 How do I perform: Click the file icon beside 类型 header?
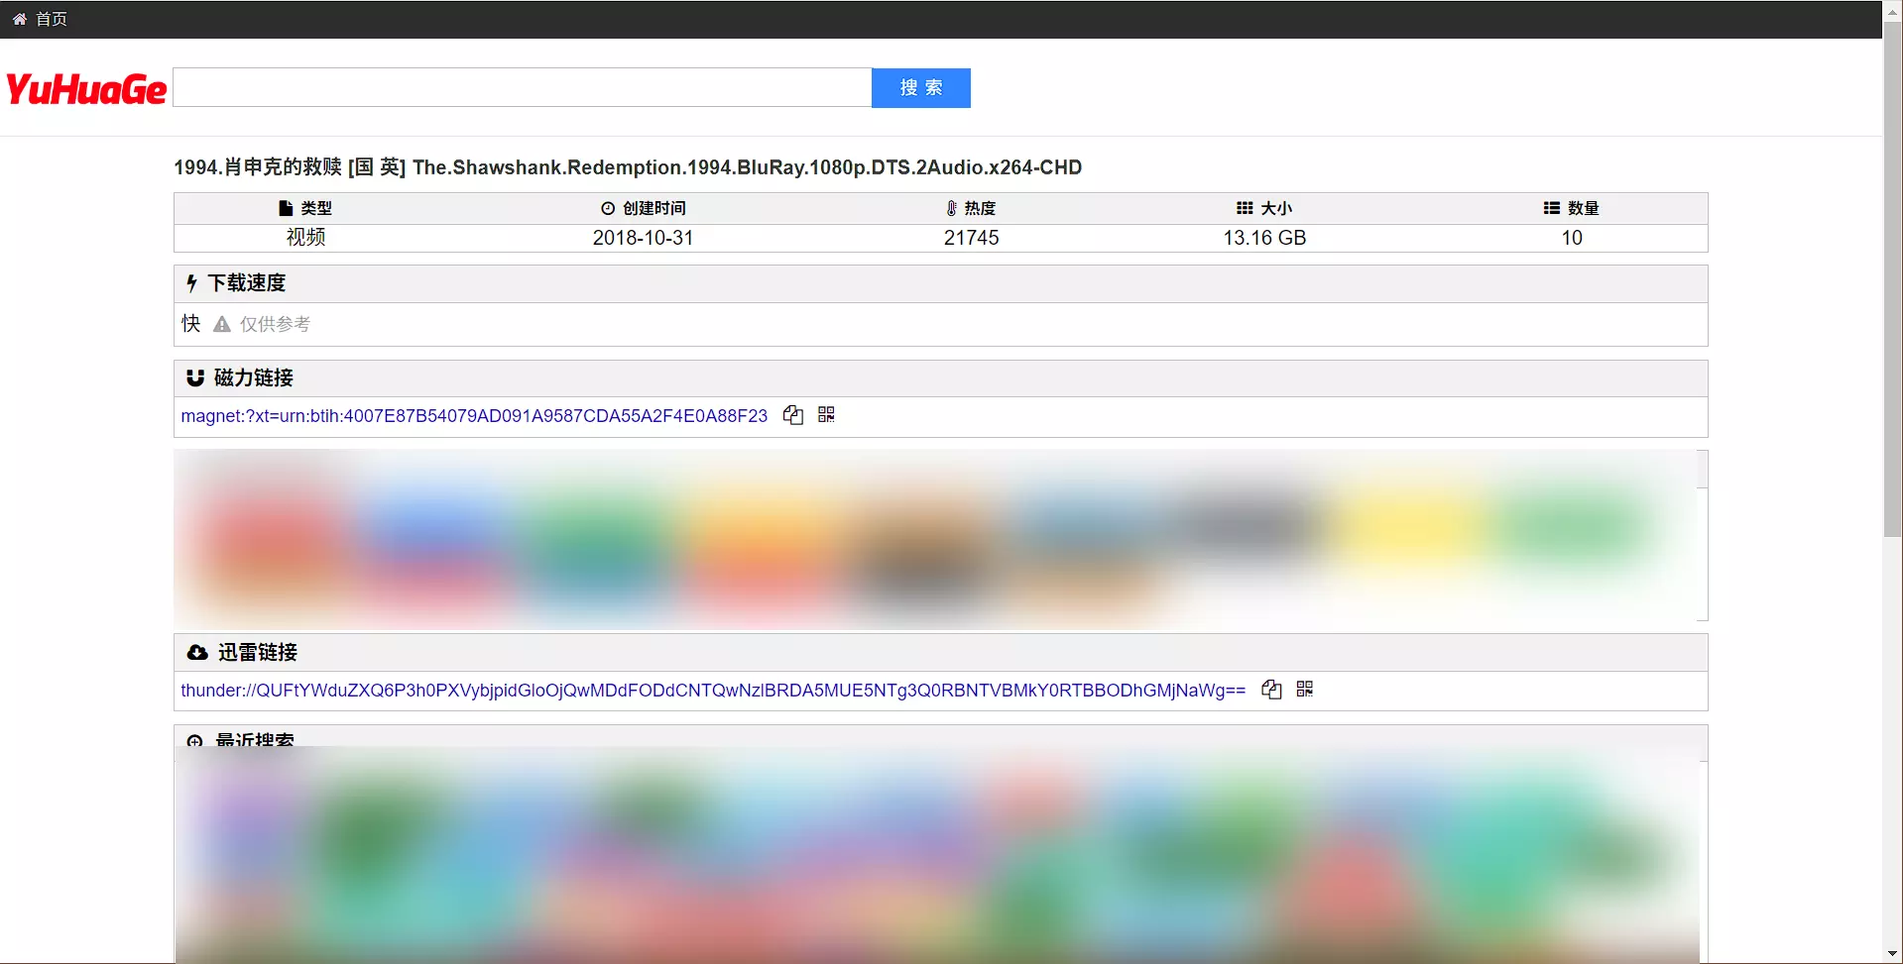tap(286, 208)
